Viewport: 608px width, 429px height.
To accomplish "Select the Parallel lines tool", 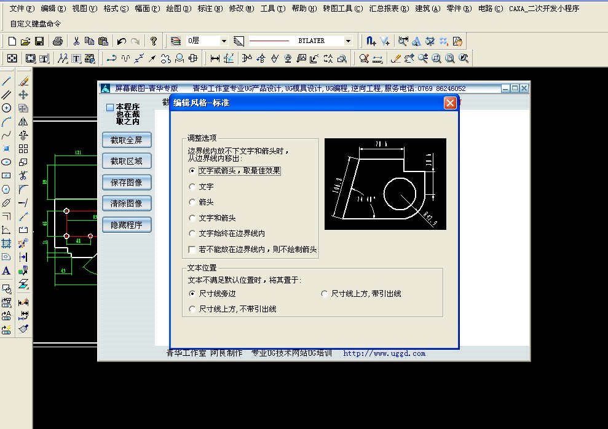I will tap(6, 95).
